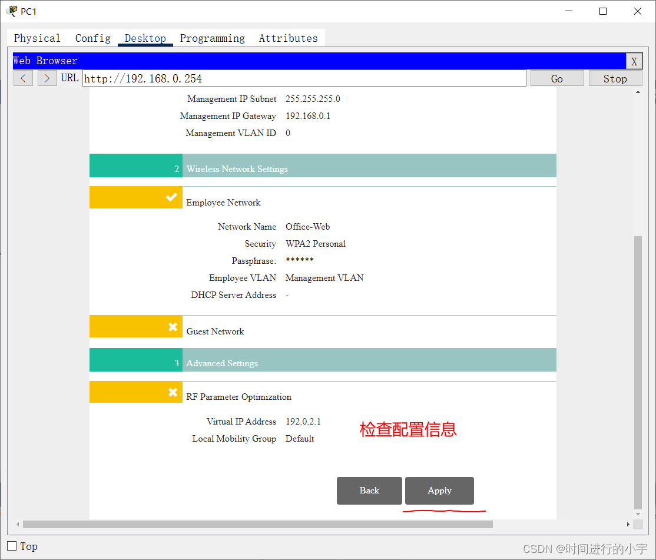Click the Stop button

pos(615,79)
